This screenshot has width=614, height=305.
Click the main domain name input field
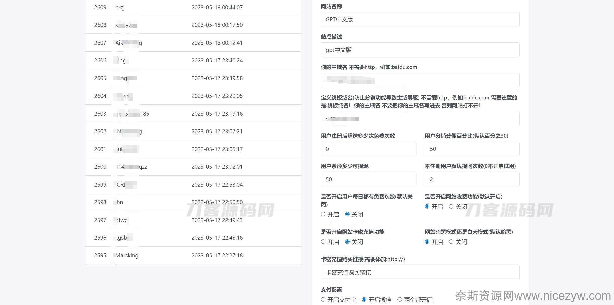[x=420, y=80]
